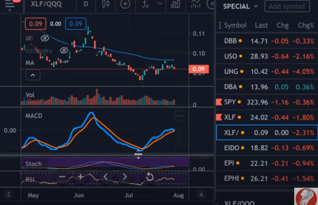Change the D daily interval
Screen dimensions: 318x205
coord(86,4)
